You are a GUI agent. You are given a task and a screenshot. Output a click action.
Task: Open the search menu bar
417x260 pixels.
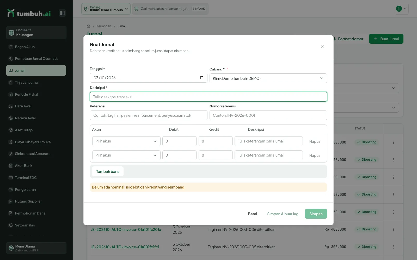[x=170, y=9]
